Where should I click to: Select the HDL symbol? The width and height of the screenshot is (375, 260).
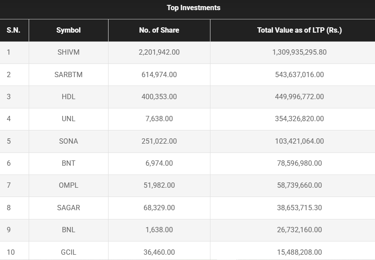click(x=68, y=97)
